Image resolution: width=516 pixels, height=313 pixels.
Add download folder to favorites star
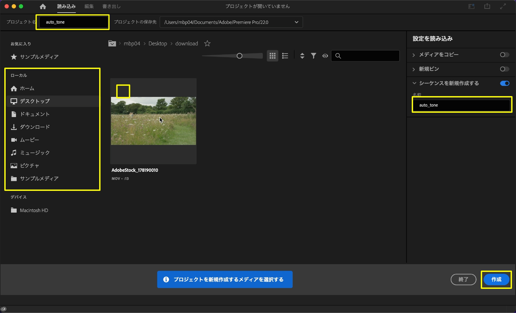click(207, 43)
